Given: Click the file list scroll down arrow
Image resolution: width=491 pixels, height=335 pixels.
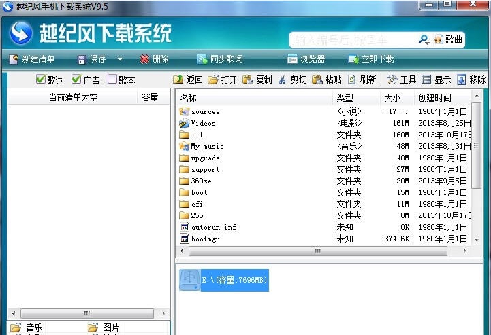Looking at the screenshot, I should [477, 240].
